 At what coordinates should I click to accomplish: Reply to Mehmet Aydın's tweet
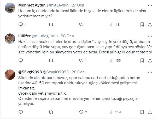tap(21, 25)
